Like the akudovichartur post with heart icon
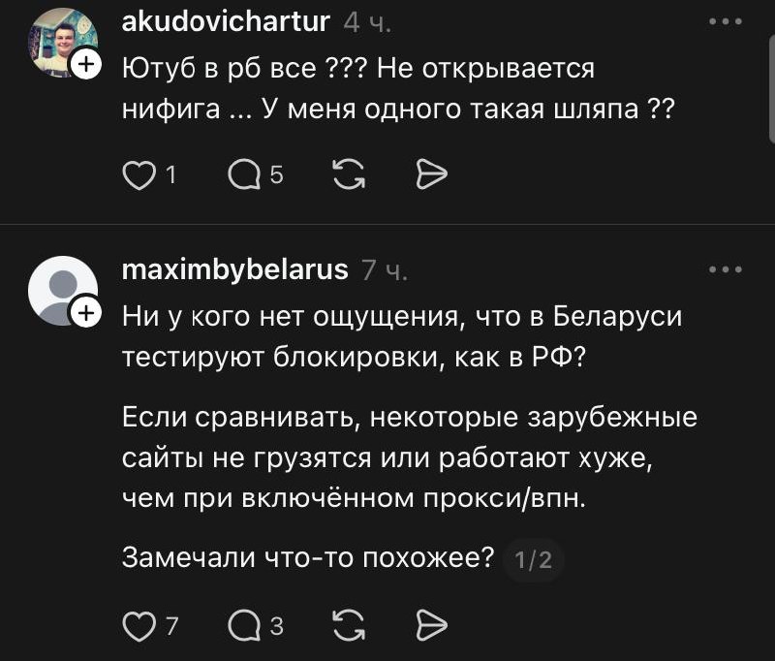 pos(140,174)
